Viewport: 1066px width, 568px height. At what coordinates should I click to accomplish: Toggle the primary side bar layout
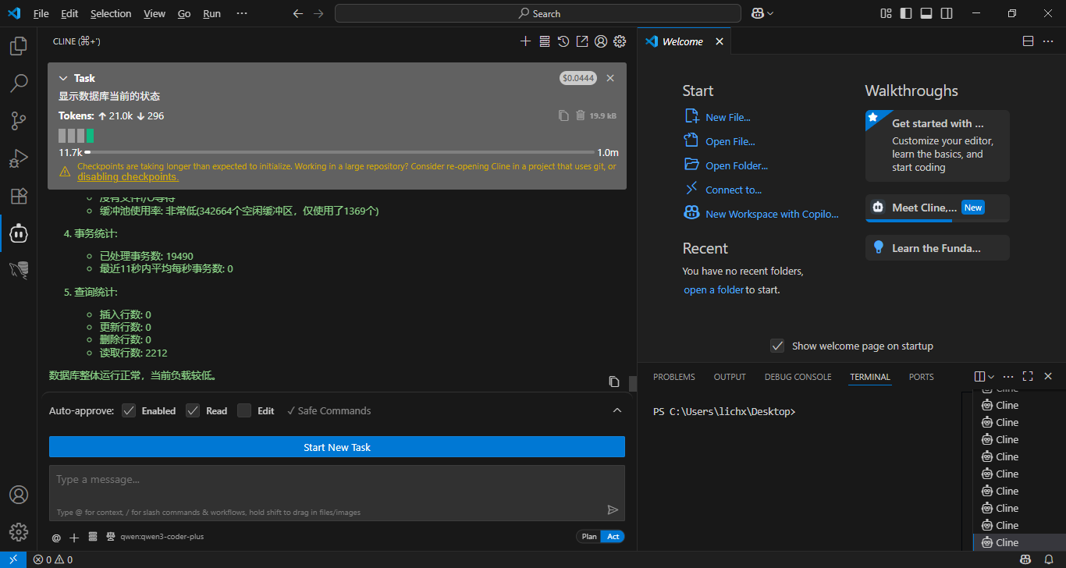pos(906,13)
